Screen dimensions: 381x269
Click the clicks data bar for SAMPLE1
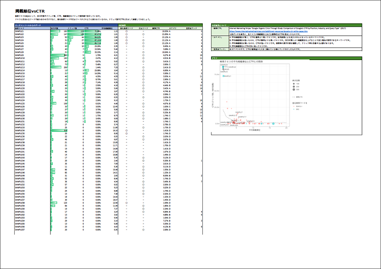[76, 31]
